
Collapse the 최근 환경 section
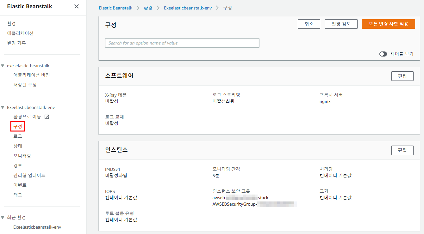point(3,218)
